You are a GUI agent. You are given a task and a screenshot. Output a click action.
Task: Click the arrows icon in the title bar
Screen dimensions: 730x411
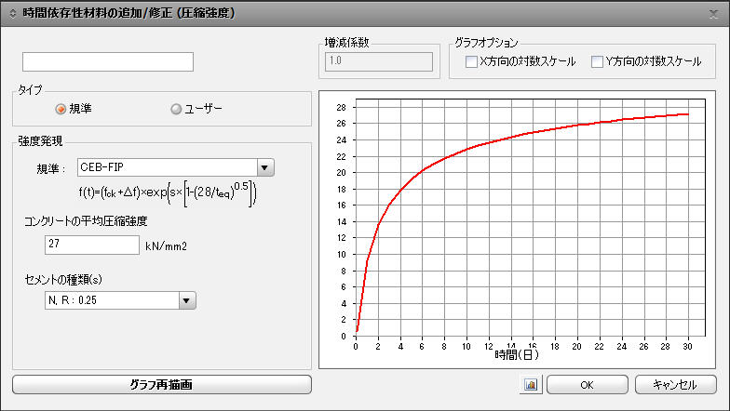coord(12,14)
